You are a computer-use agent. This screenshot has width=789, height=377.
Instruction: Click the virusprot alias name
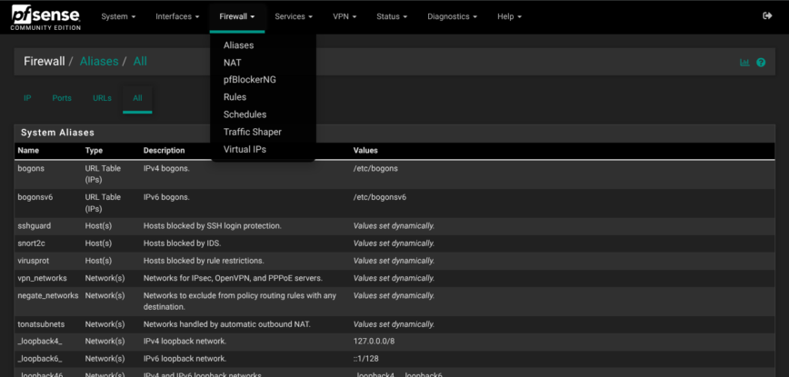click(34, 261)
